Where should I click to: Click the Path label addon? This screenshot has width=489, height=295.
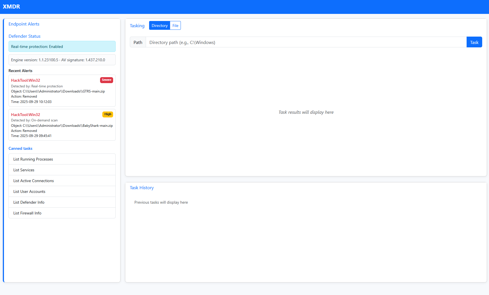coord(138,42)
